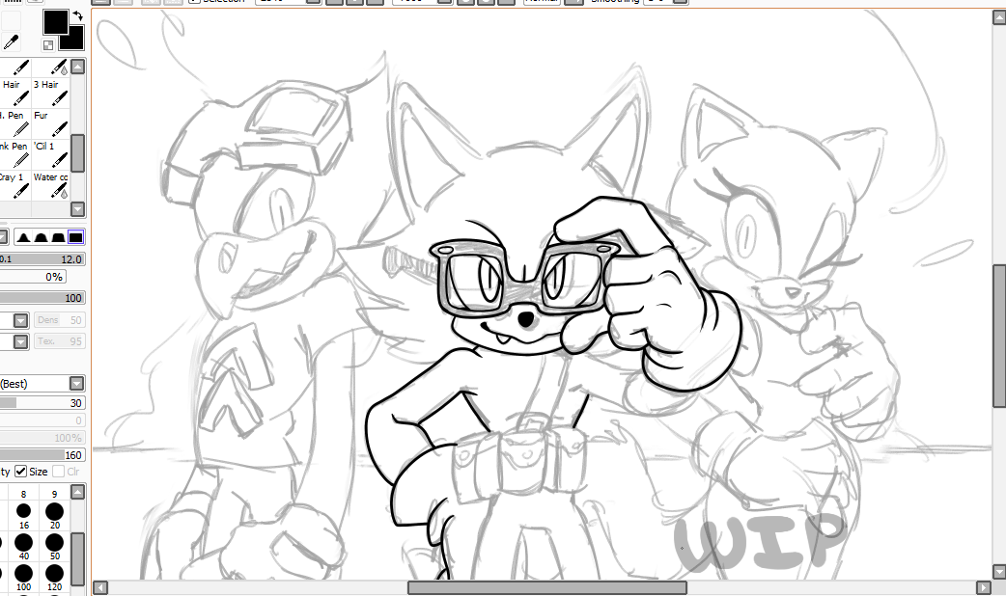
Task: Click the tool list scroll-up arrow
Action: click(77, 67)
